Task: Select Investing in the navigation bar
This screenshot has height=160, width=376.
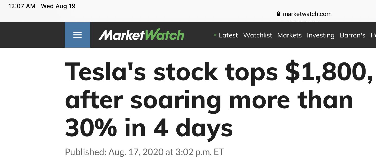Action: point(320,35)
